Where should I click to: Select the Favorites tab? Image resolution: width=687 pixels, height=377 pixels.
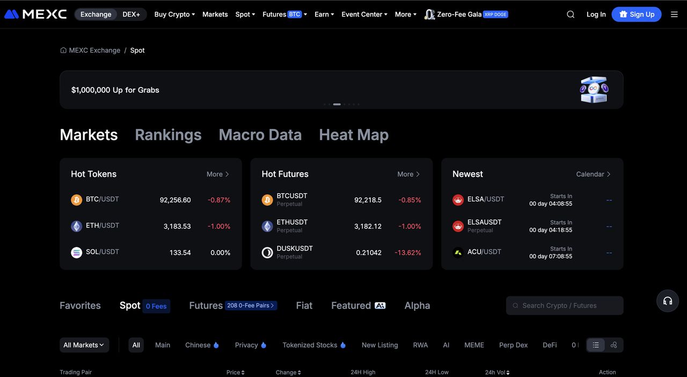point(80,306)
